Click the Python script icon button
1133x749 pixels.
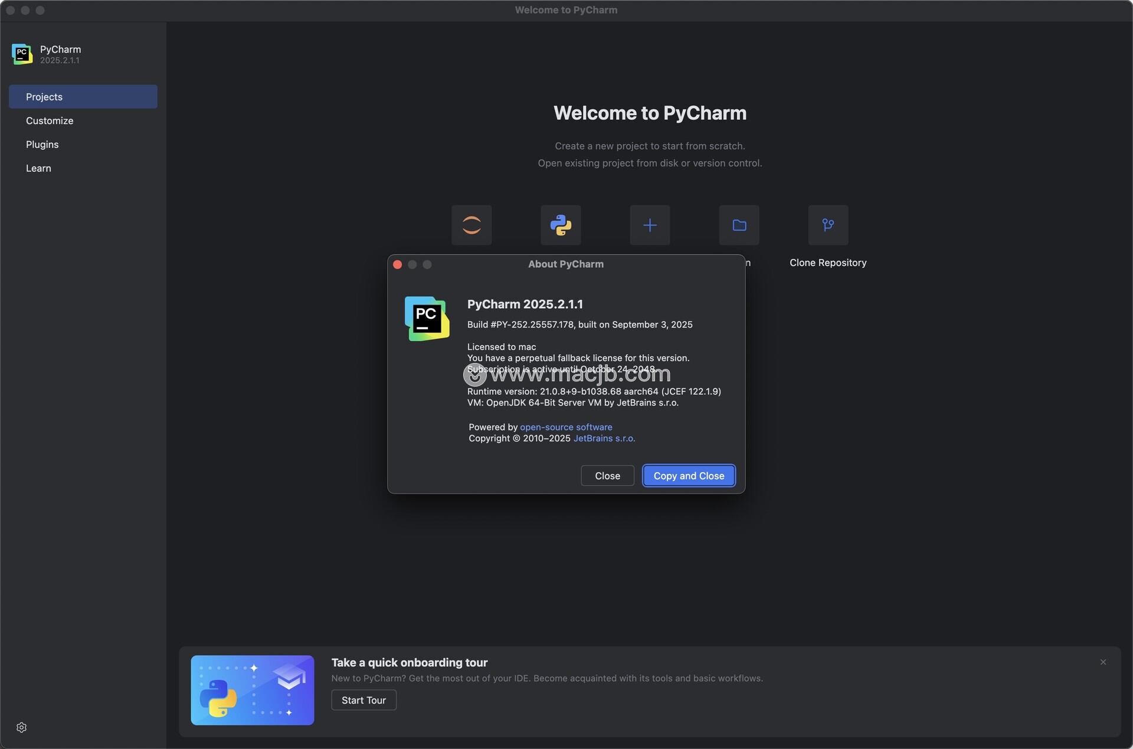[561, 225]
